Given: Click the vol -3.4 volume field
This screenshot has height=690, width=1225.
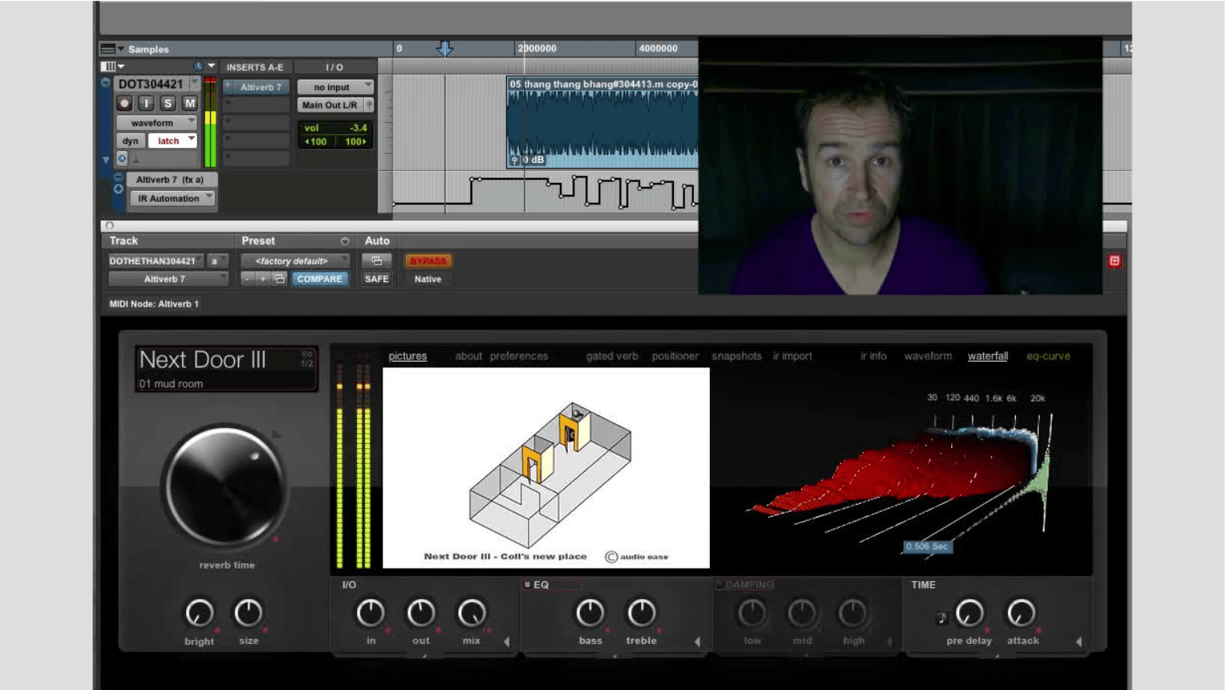Looking at the screenshot, I should pyautogui.click(x=335, y=128).
